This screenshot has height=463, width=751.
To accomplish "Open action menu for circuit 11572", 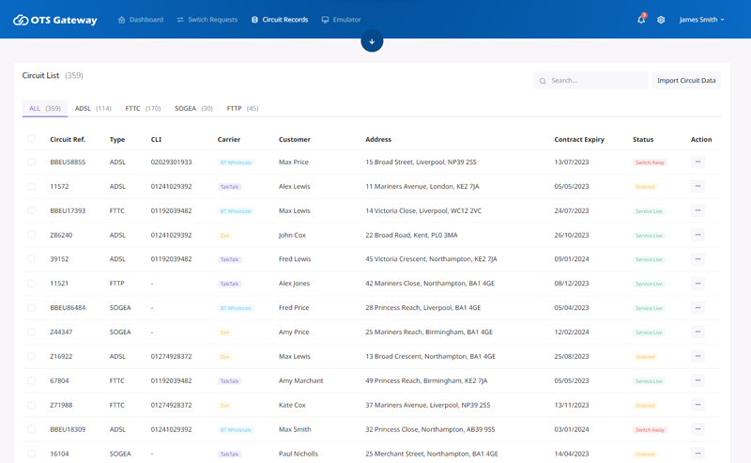I will pyautogui.click(x=697, y=186).
